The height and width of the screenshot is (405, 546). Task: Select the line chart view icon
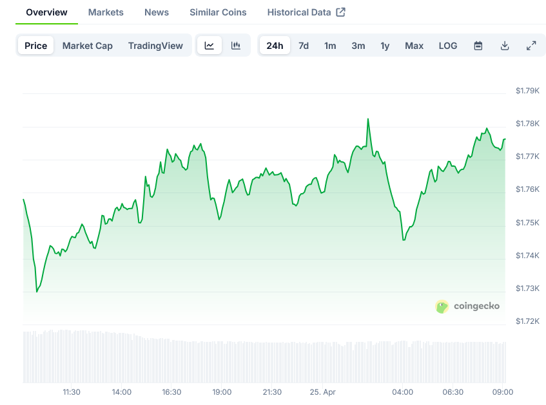click(x=209, y=46)
